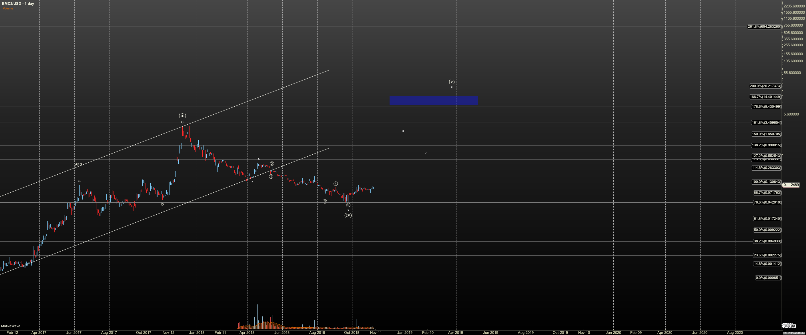Click the Apr-2018 date on the time axis
This screenshot has width=806, height=335.
(247, 332)
